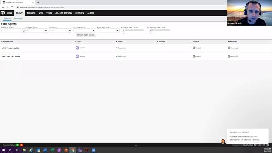Open the BUZZ menu tab
Image resolution: width=272 pixels, height=153 pixels.
[x=10, y=13]
